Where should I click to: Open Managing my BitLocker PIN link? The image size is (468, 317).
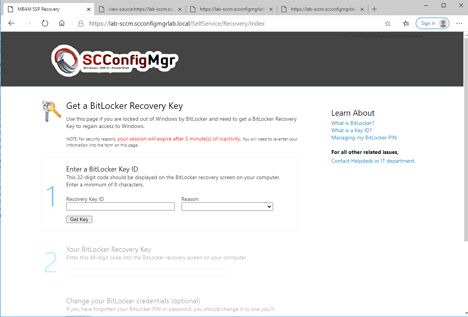(x=364, y=137)
